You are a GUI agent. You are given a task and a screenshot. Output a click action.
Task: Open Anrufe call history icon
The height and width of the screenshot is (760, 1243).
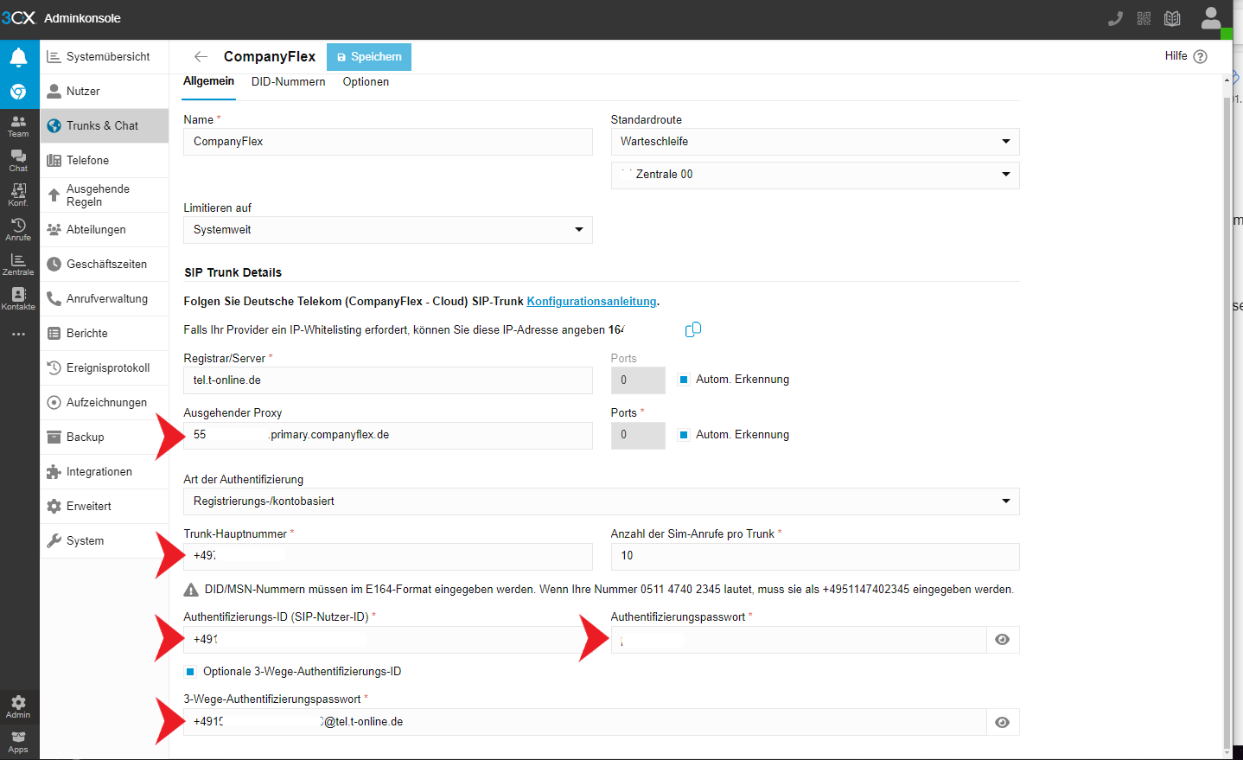(19, 230)
